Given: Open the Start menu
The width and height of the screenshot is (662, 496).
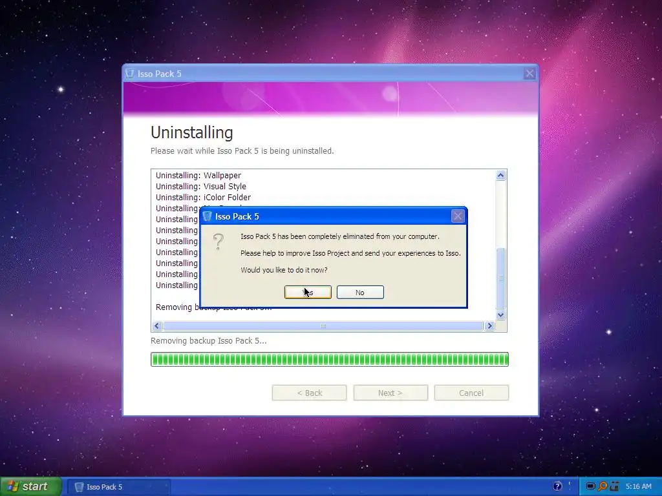Looking at the screenshot, I should tap(31, 486).
